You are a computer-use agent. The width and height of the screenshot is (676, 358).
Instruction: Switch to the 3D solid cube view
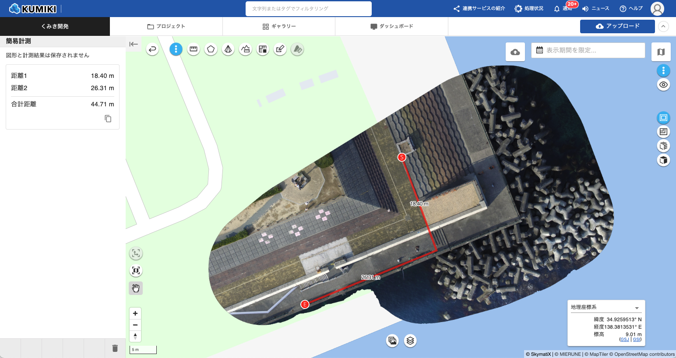(663, 160)
